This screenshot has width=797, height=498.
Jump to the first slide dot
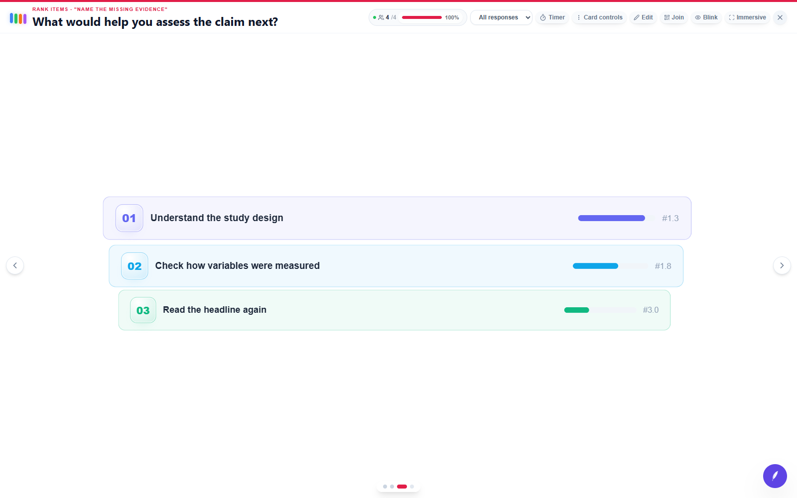[x=385, y=487]
